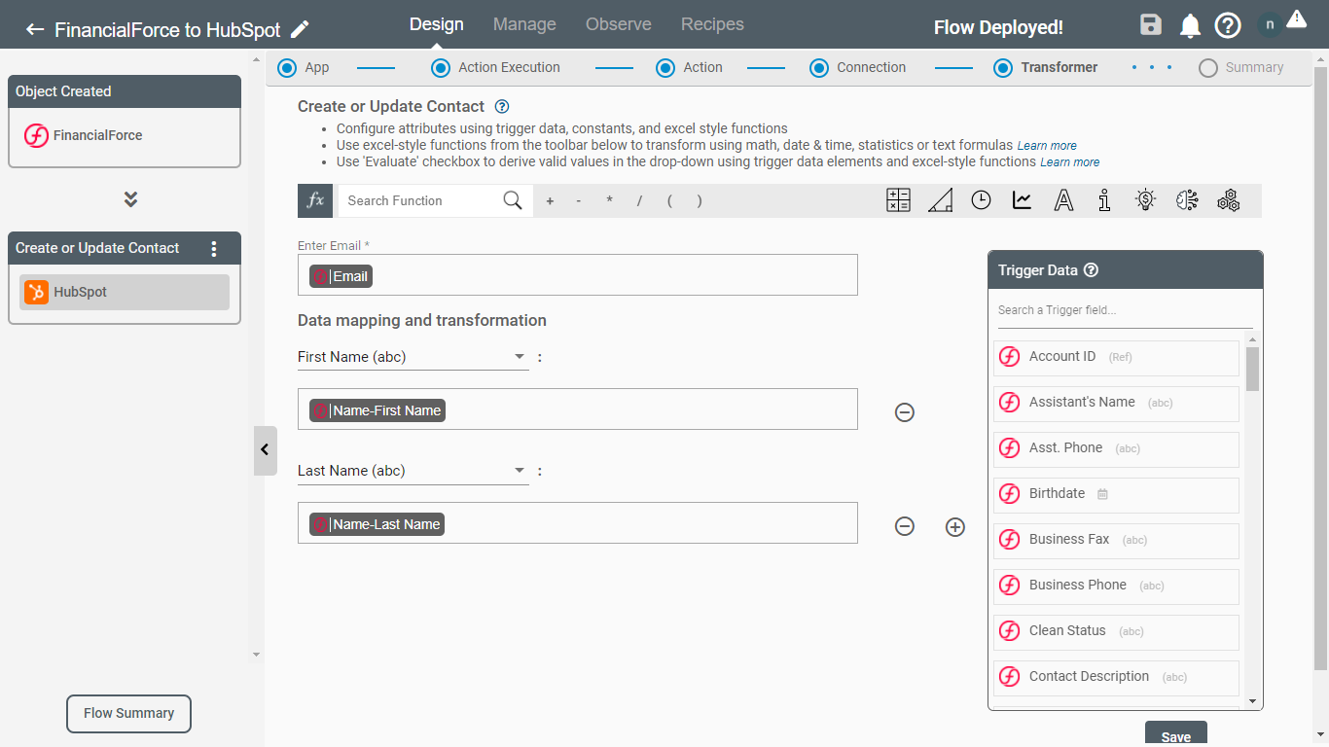This screenshot has height=747, width=1329.
Task: Click the Enter Email field
Action: coord(578,275)
